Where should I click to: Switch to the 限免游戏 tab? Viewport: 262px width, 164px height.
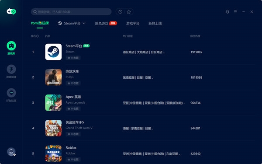(102, 23)
